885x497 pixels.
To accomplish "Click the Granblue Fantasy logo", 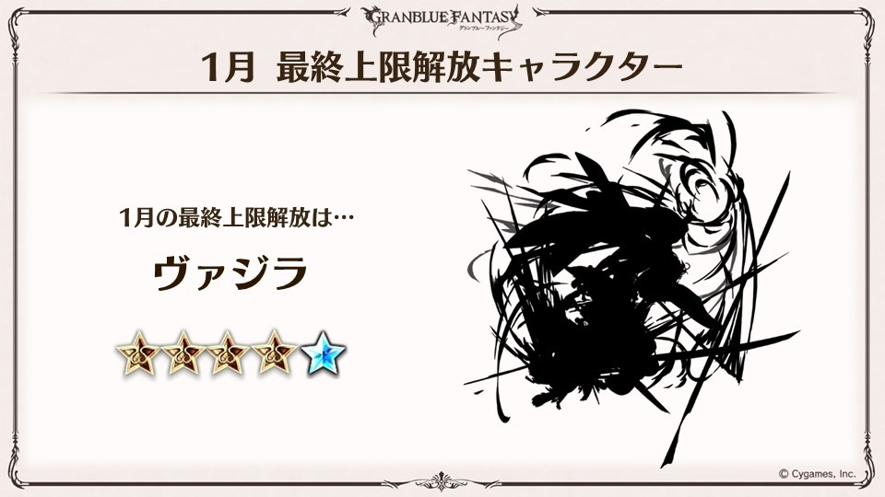I will 443,21.
